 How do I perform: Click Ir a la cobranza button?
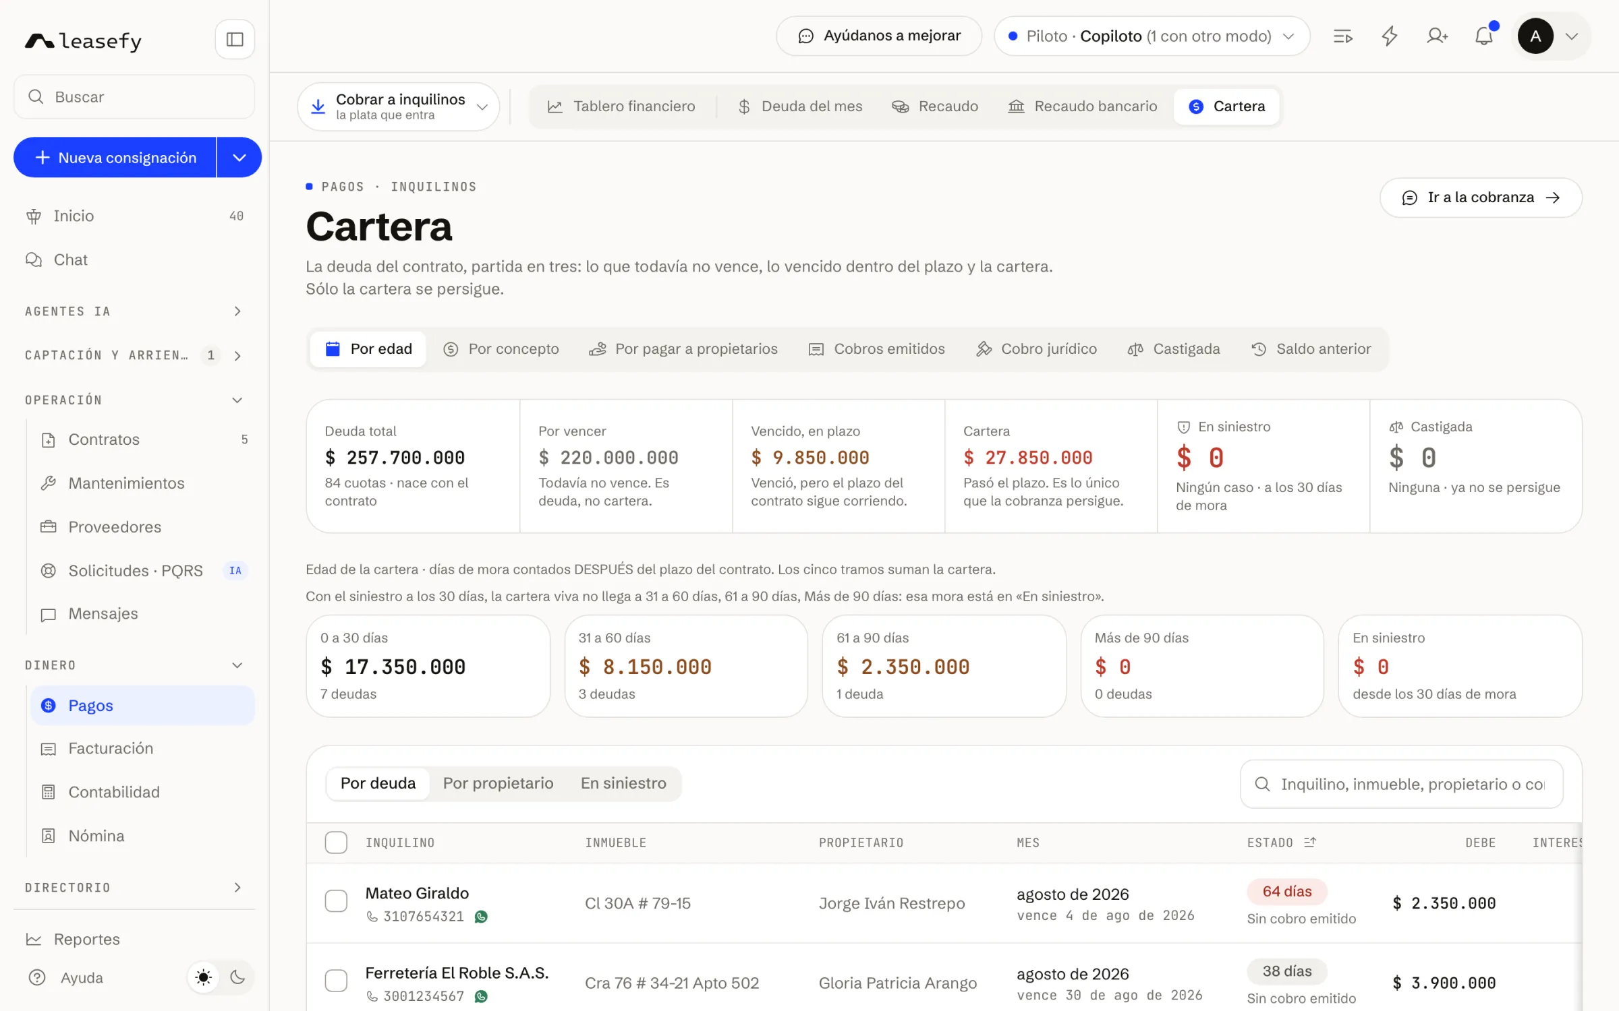[x=1481, y=197]
